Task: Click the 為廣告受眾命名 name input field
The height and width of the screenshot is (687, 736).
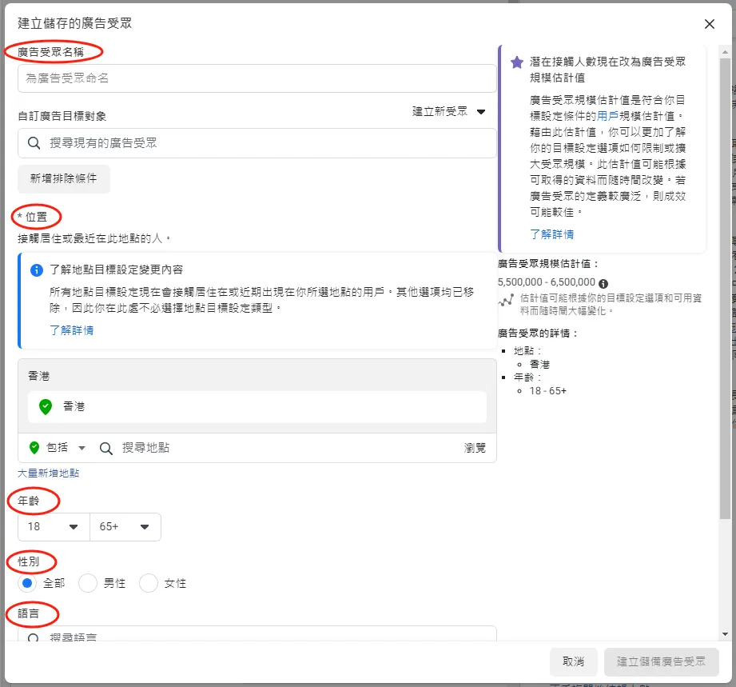Action: pos(257,78)
